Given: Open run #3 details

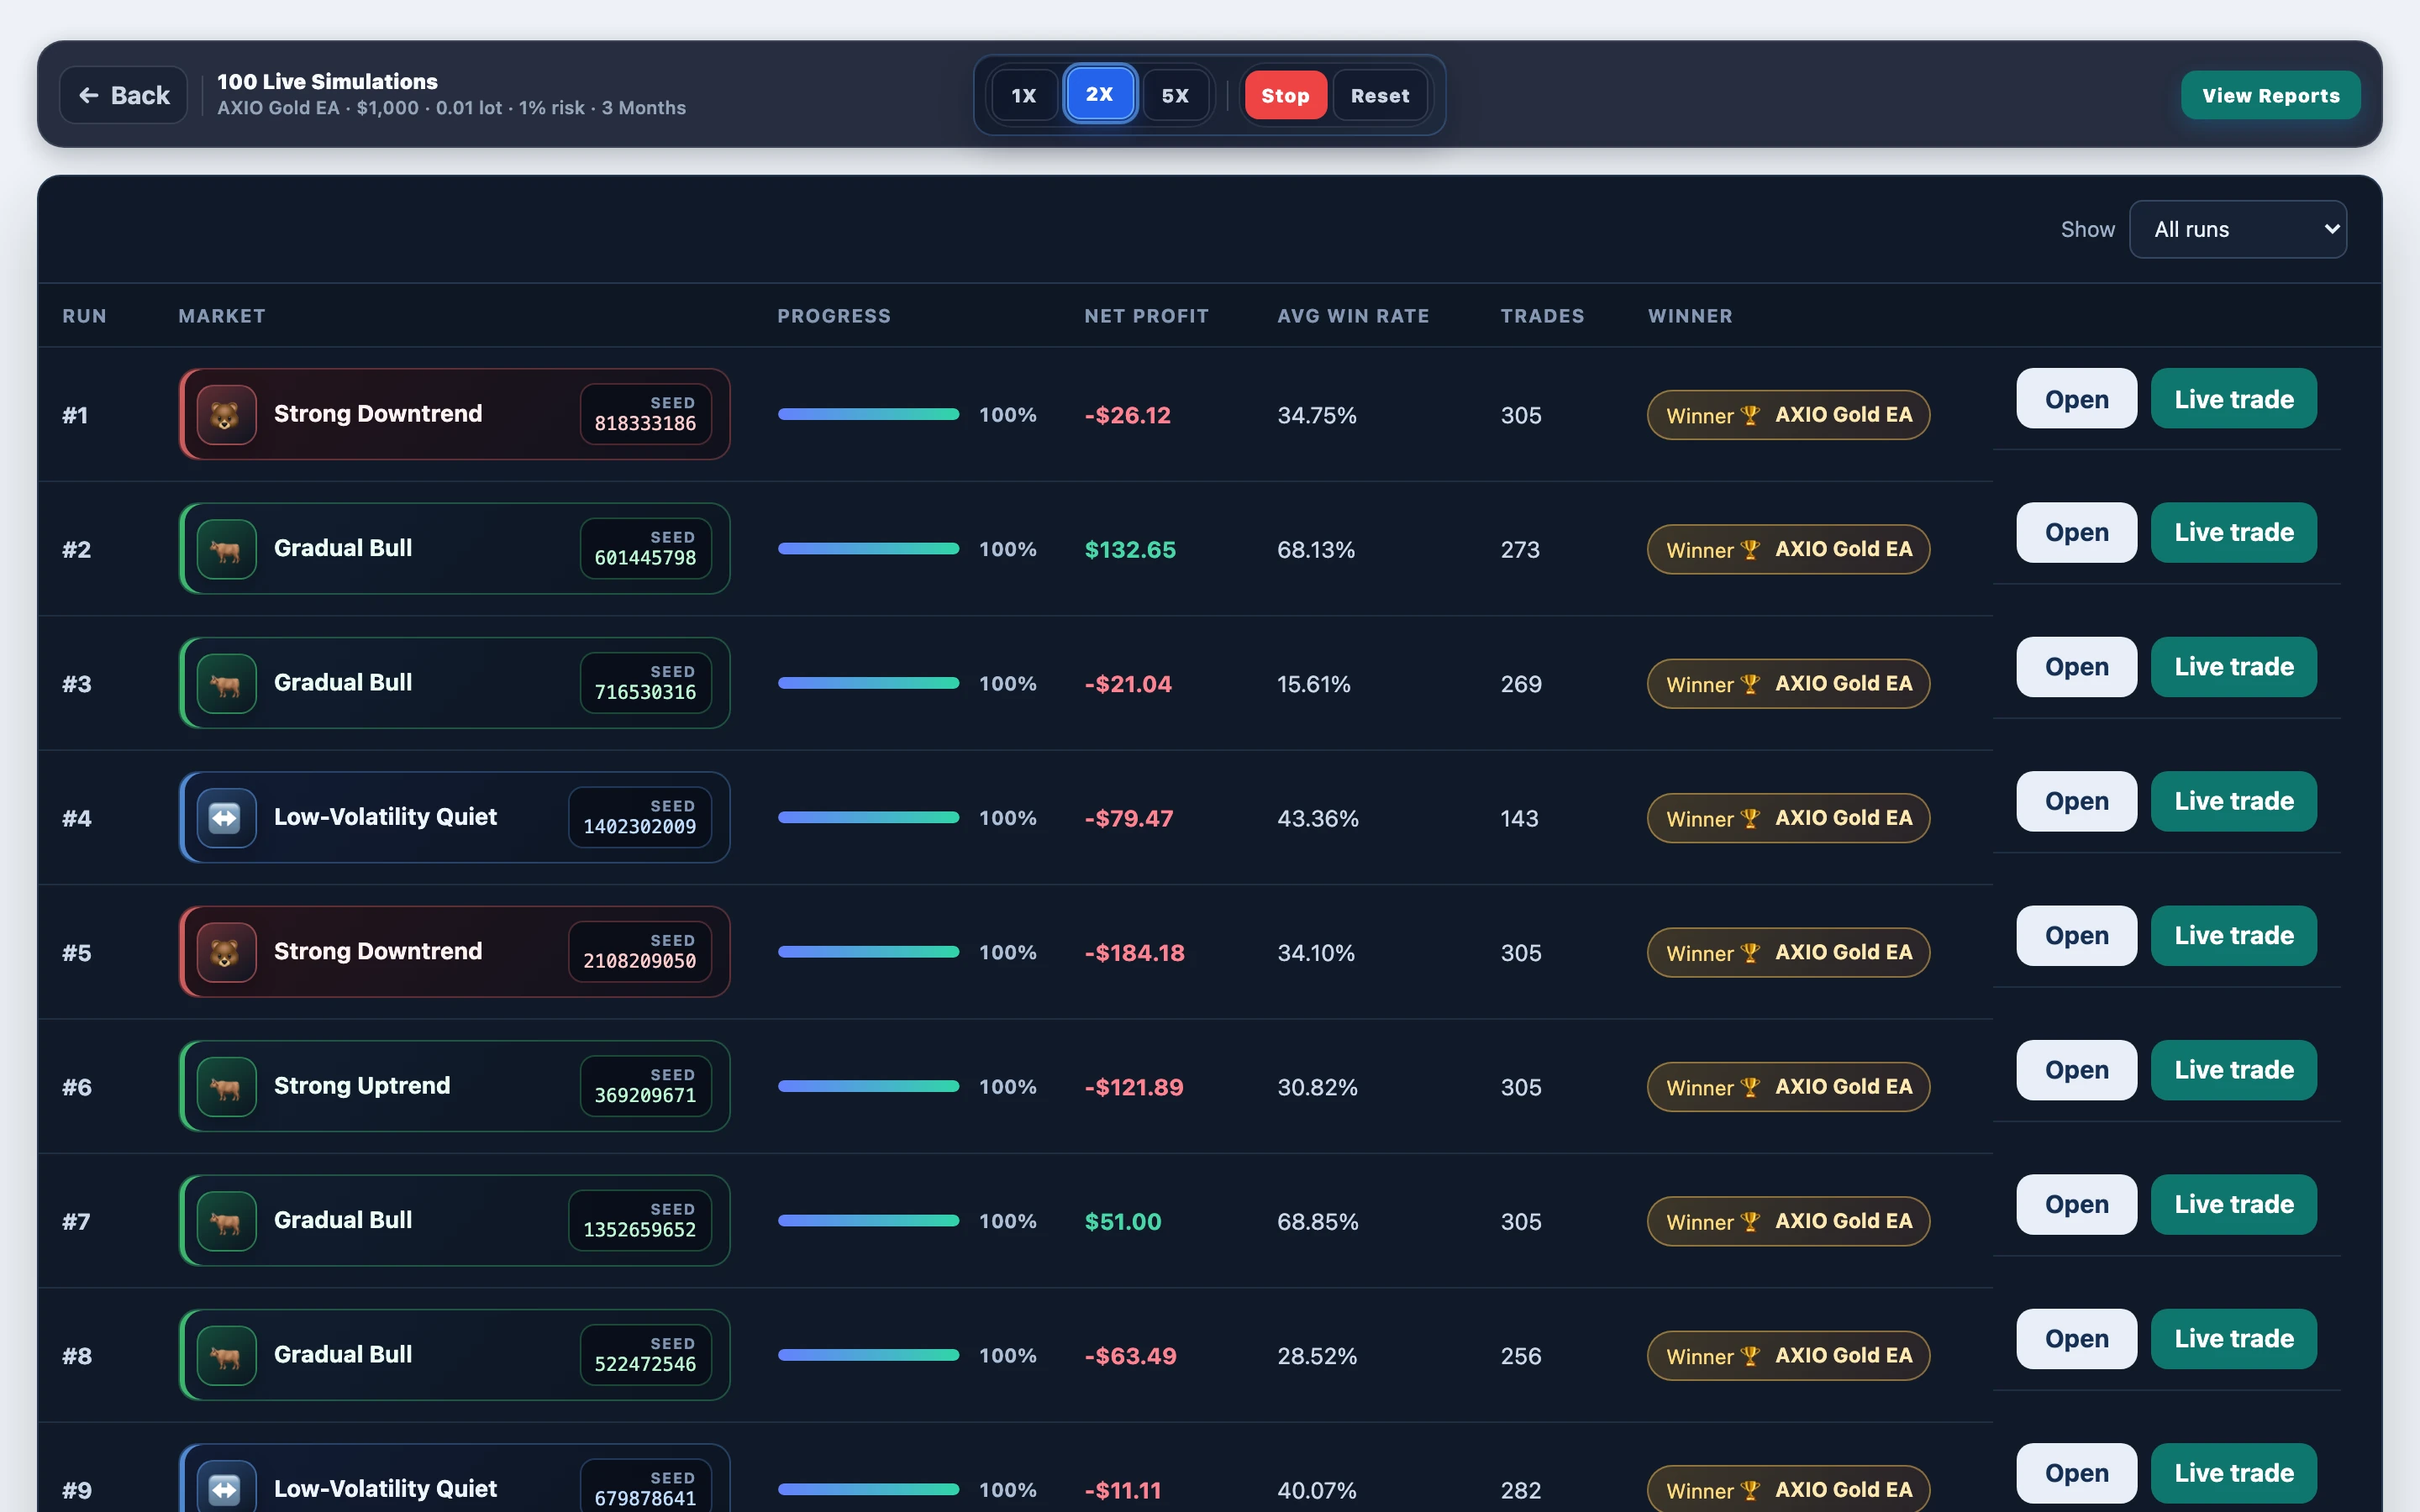Looking at the screenshot, I should (x=2076, y=667).
